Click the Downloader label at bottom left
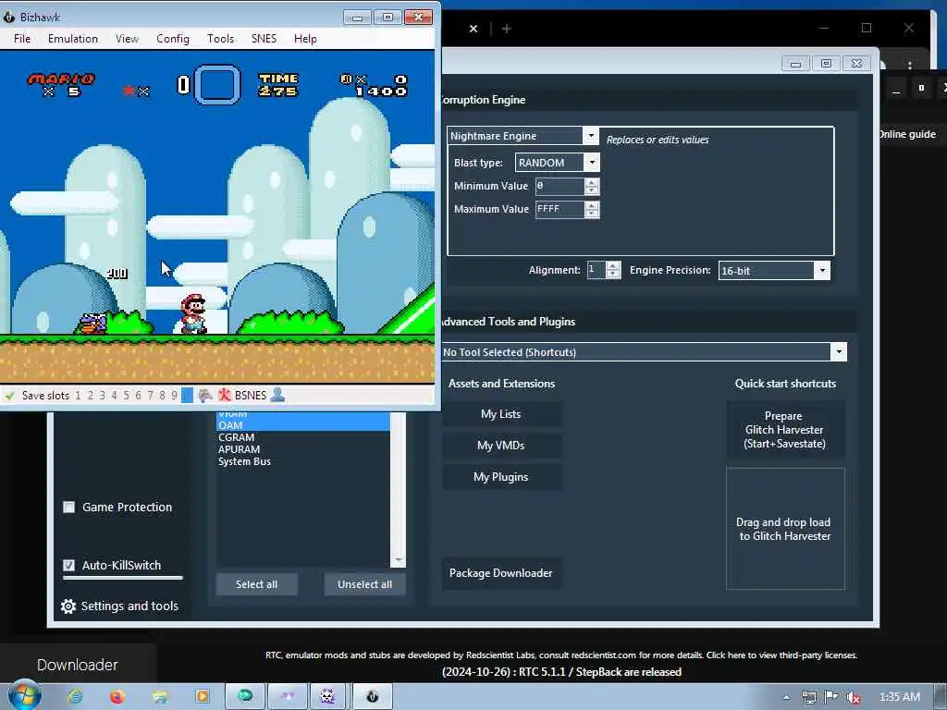This screenshot has height=710, width=947. coord(78,665)
